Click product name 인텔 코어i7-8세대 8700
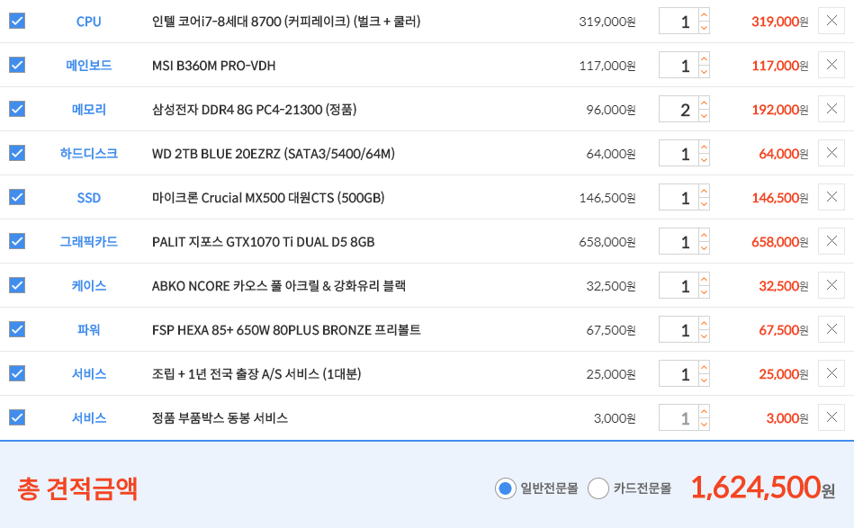854x528 pixels. click(286, 22)
